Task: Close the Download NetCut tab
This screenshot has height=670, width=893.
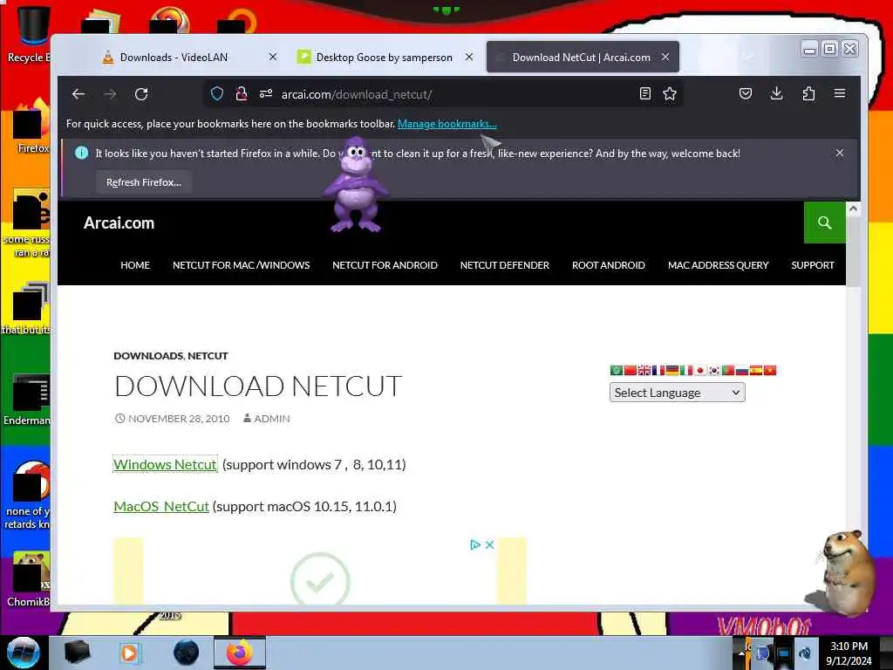Action: [665, 57]
